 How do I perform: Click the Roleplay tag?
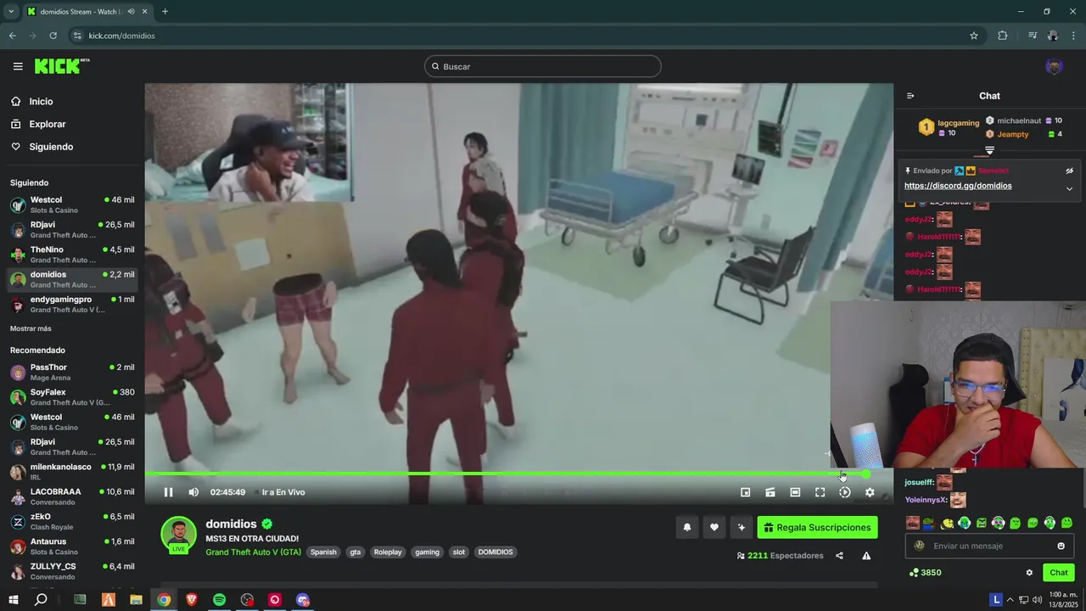coord(388,552)
